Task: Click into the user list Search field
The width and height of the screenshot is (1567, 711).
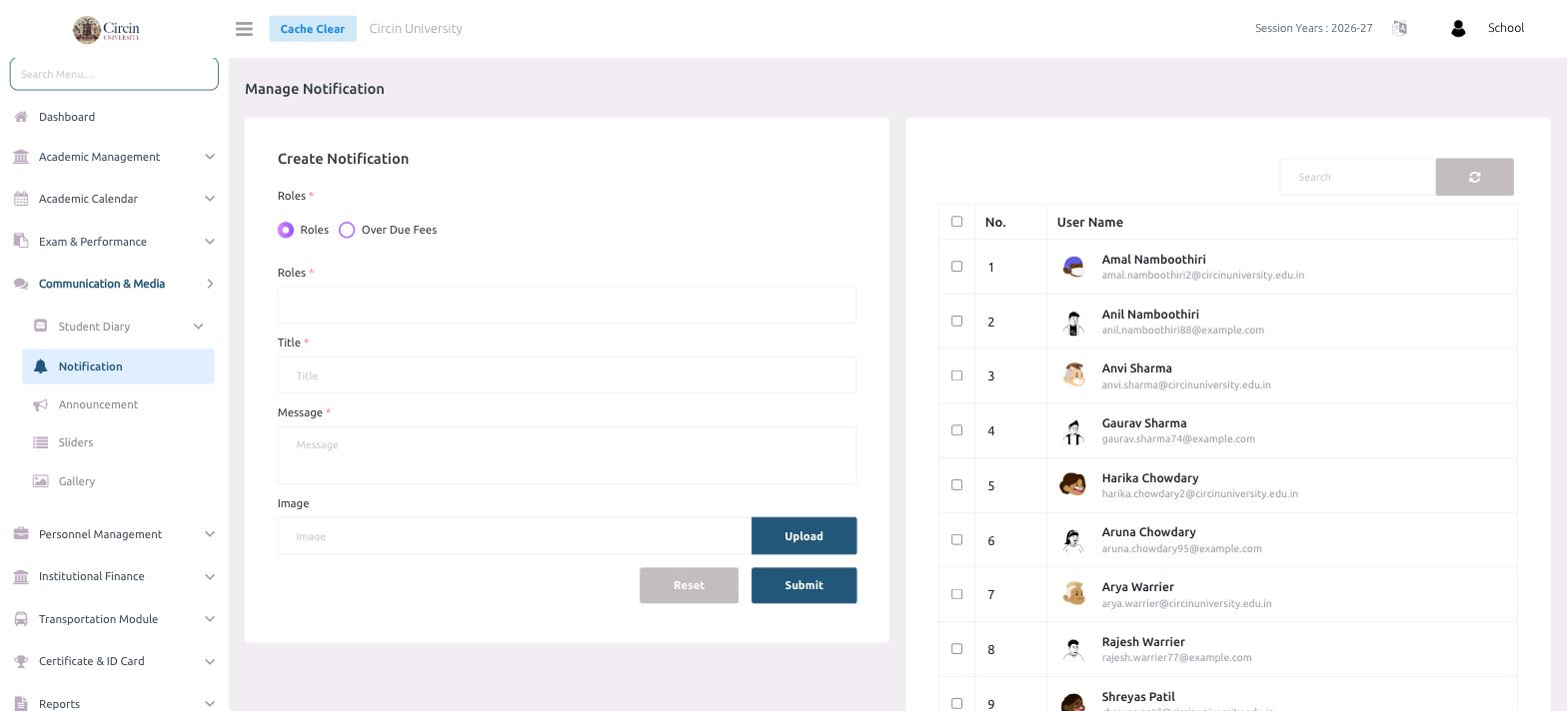Action: [x=1357, y=177]
